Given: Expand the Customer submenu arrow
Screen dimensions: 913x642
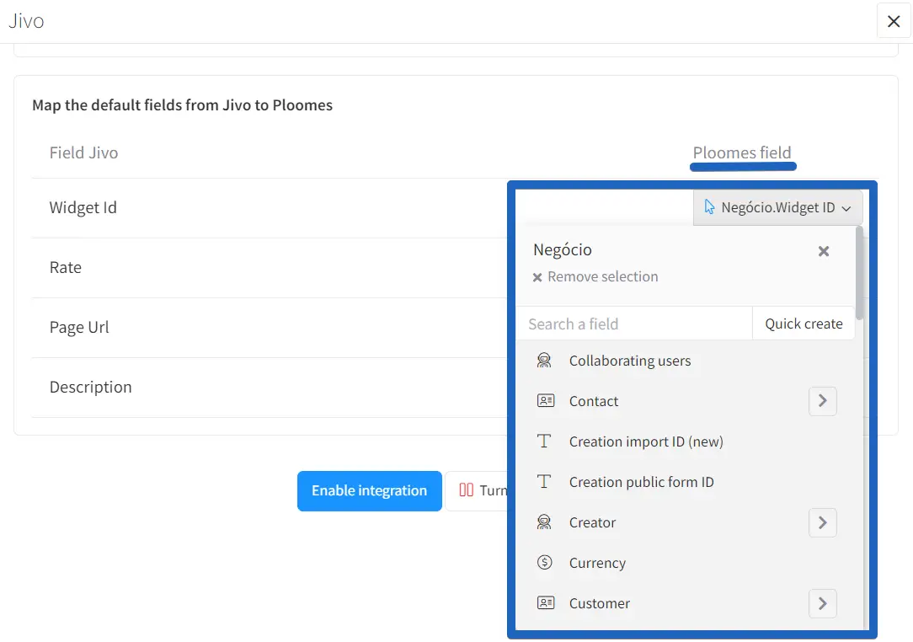Looking at the screenshot, I should tap(822, 603).
